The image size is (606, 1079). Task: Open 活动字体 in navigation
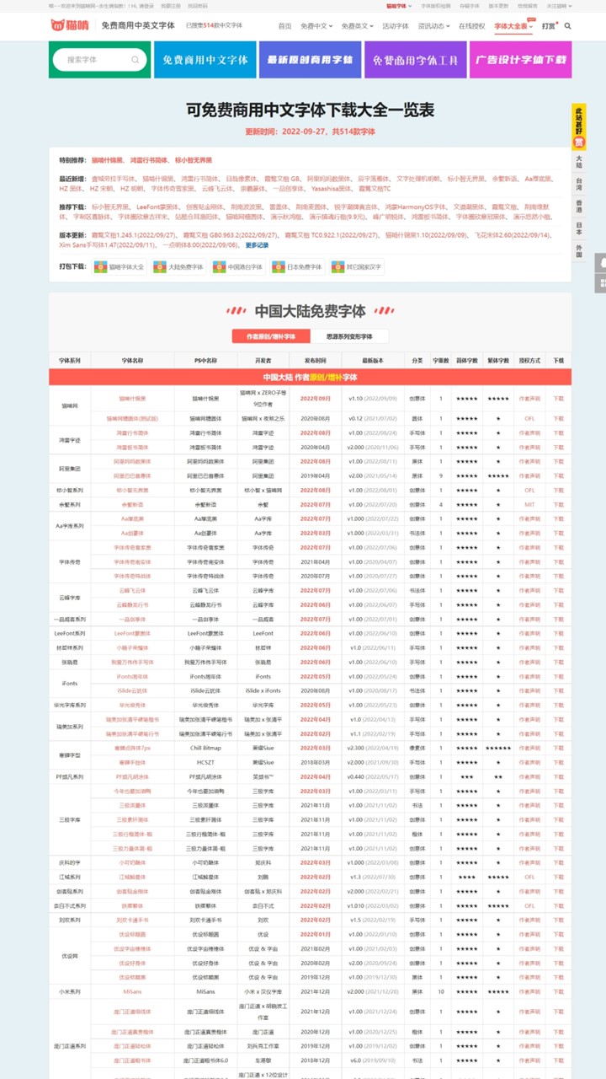point(395,26)
